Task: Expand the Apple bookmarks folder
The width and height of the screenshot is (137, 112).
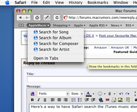Action: pyautogui.click(x=80, y=25)
